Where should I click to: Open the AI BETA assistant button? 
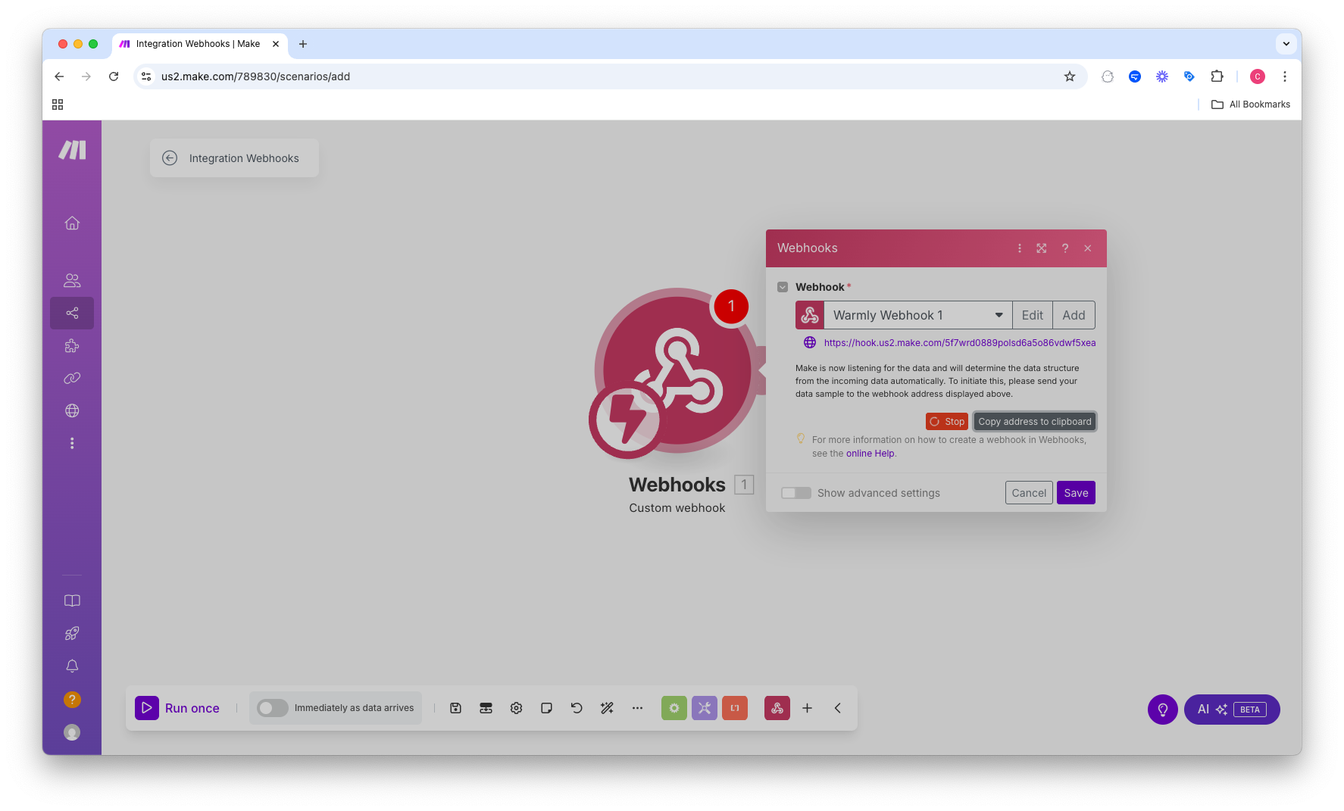point(1232,710)
